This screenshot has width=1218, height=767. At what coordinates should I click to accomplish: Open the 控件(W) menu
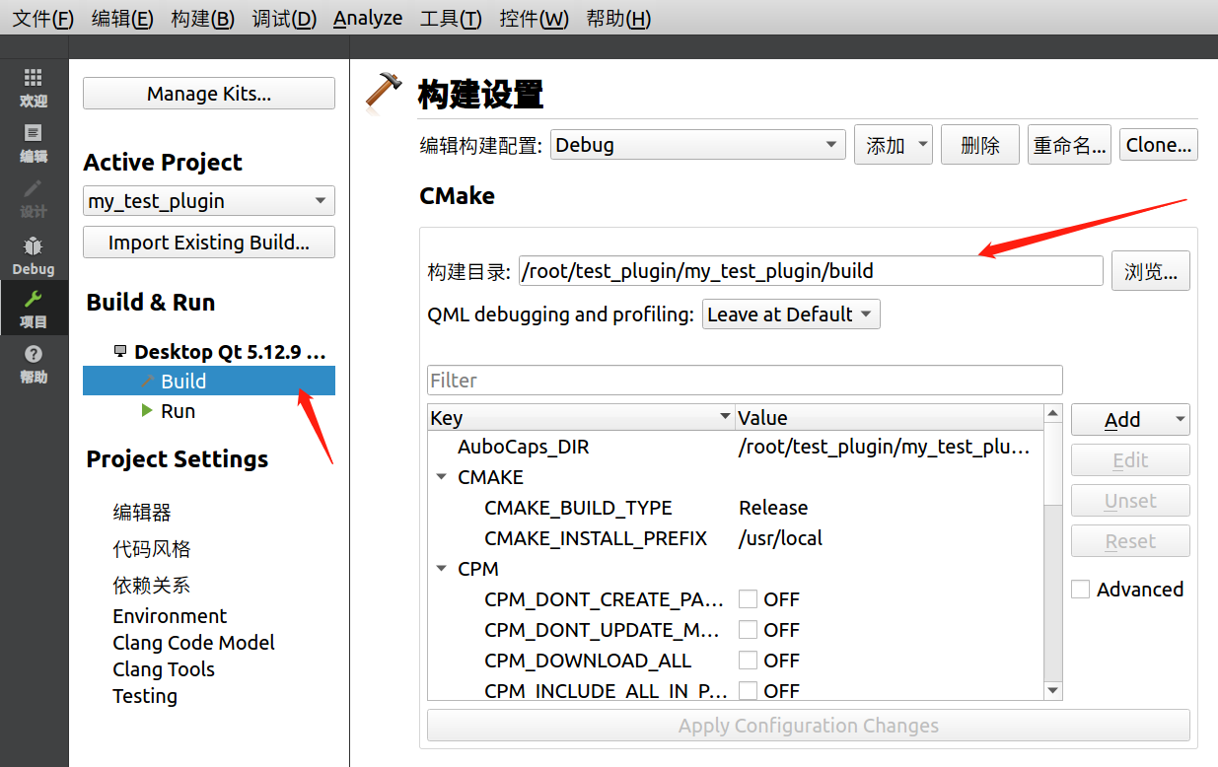tap(534, 18)
